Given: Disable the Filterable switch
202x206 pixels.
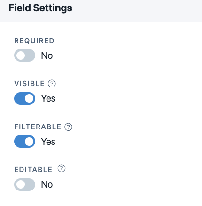Looking at the screenshot, I should point(24,142).
